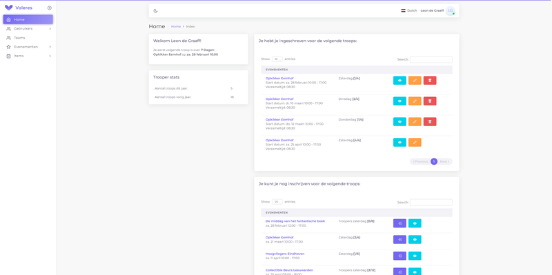The width and height of the screenshot is (552, 275).
Task: Open Opkikker Eemhof link dated 12 maart
Action: pyautogui.click(x=279, y=119)
